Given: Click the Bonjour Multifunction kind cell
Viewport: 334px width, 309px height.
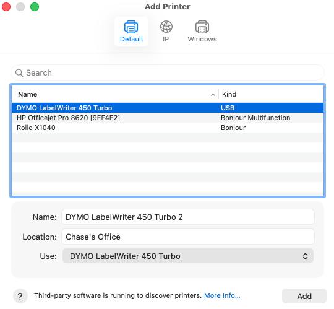Looking at the screenshot, I should coord(255,118).
